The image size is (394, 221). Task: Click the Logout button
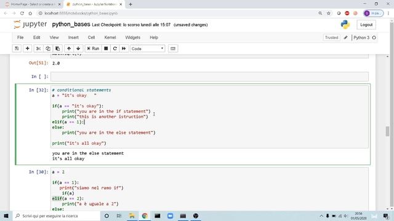tap(366, 25)
